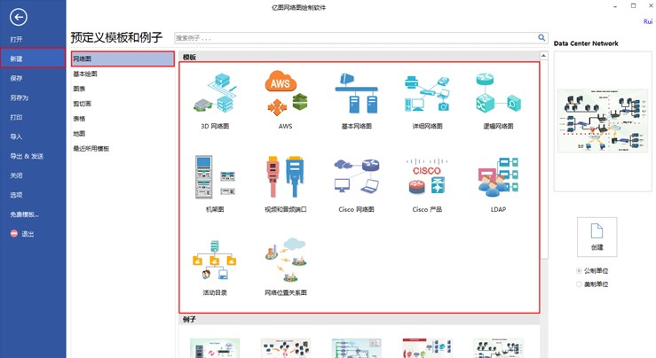656x358 pixels.
Task: Open the 逻辑网络图 template icon
Action: point(498,93)
